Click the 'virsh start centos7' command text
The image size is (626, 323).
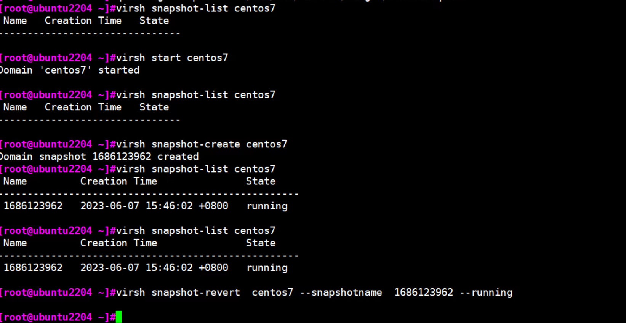click(172, 58)
